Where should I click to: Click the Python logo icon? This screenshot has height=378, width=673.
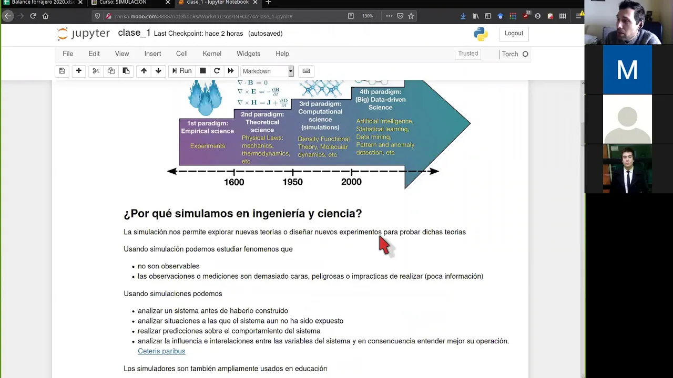pos(481,34)
